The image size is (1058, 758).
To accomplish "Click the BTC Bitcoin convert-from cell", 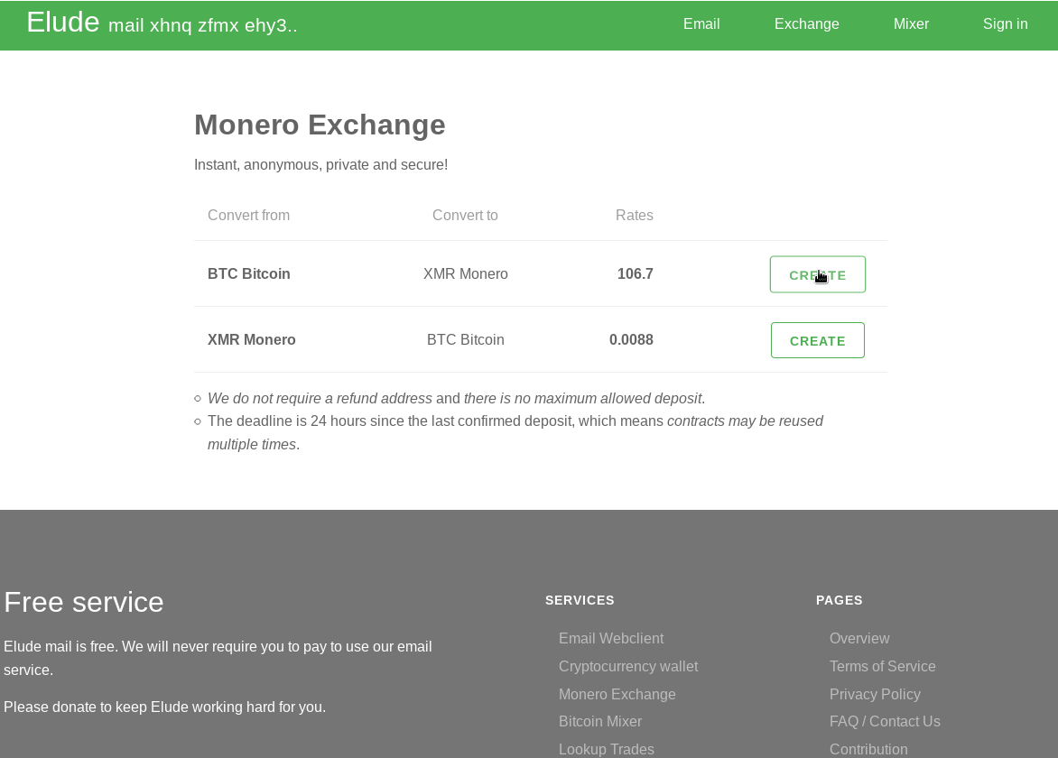I will click(x=249, y=273).
